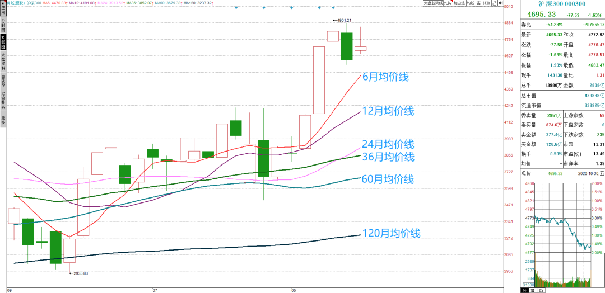Click the lock icon in chart toolbar
This screenshot has width=605, height=293.
(495, 3)
